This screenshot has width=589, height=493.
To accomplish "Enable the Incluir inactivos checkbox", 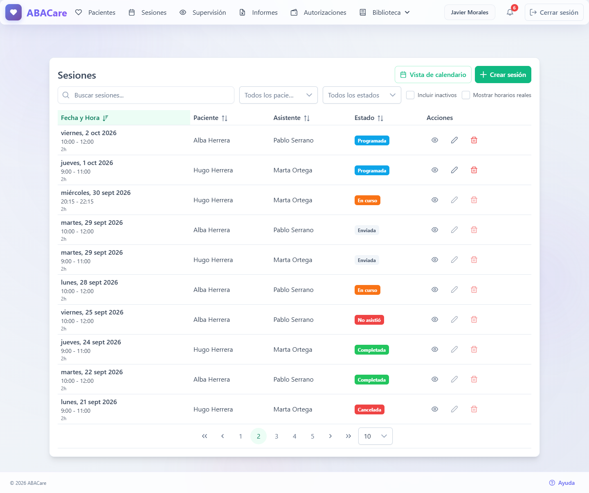I will click(410, 95).
